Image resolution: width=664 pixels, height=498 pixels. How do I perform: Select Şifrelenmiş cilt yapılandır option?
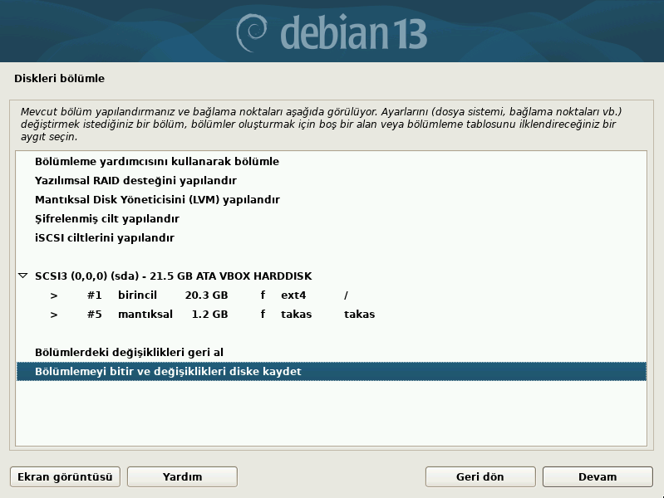331,219
